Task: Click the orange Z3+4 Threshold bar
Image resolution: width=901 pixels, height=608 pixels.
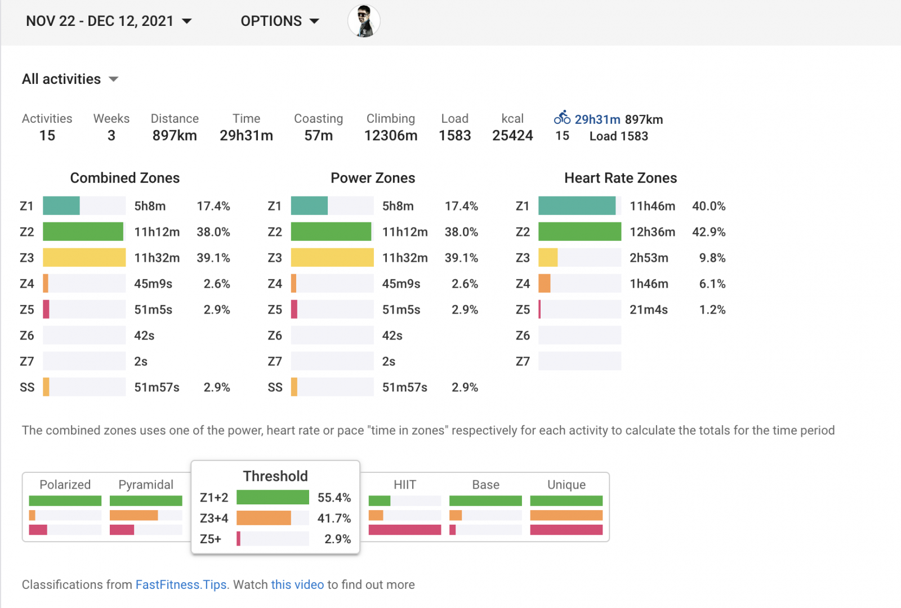Action: (264, 518)
